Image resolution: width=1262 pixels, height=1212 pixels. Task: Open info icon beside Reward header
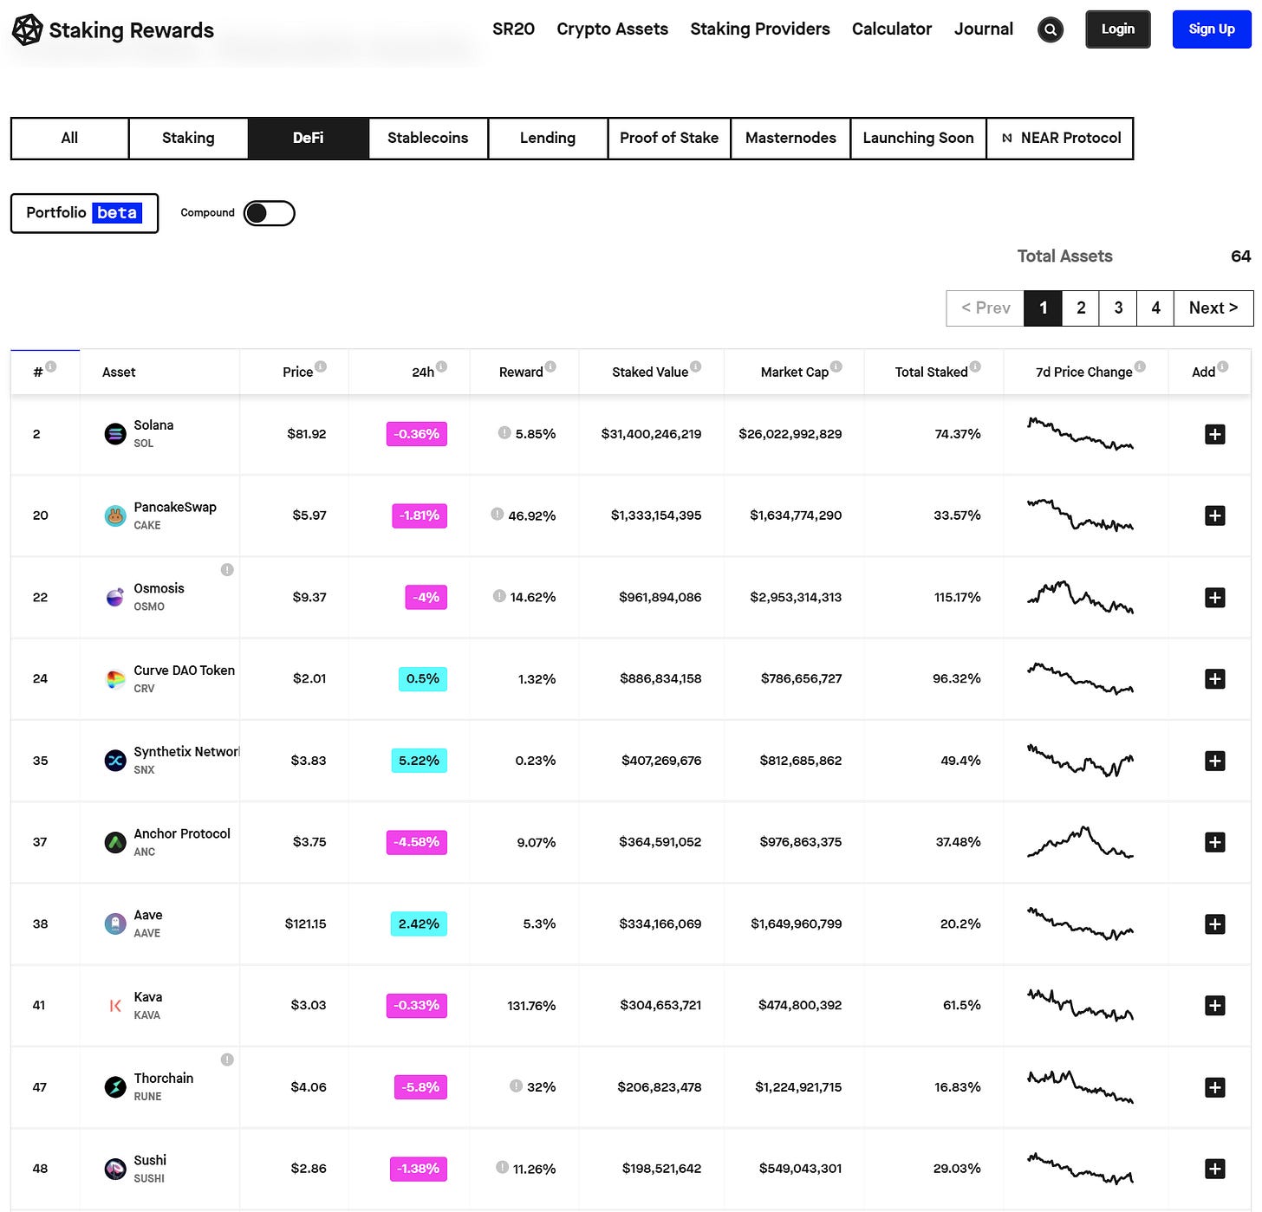550,366
